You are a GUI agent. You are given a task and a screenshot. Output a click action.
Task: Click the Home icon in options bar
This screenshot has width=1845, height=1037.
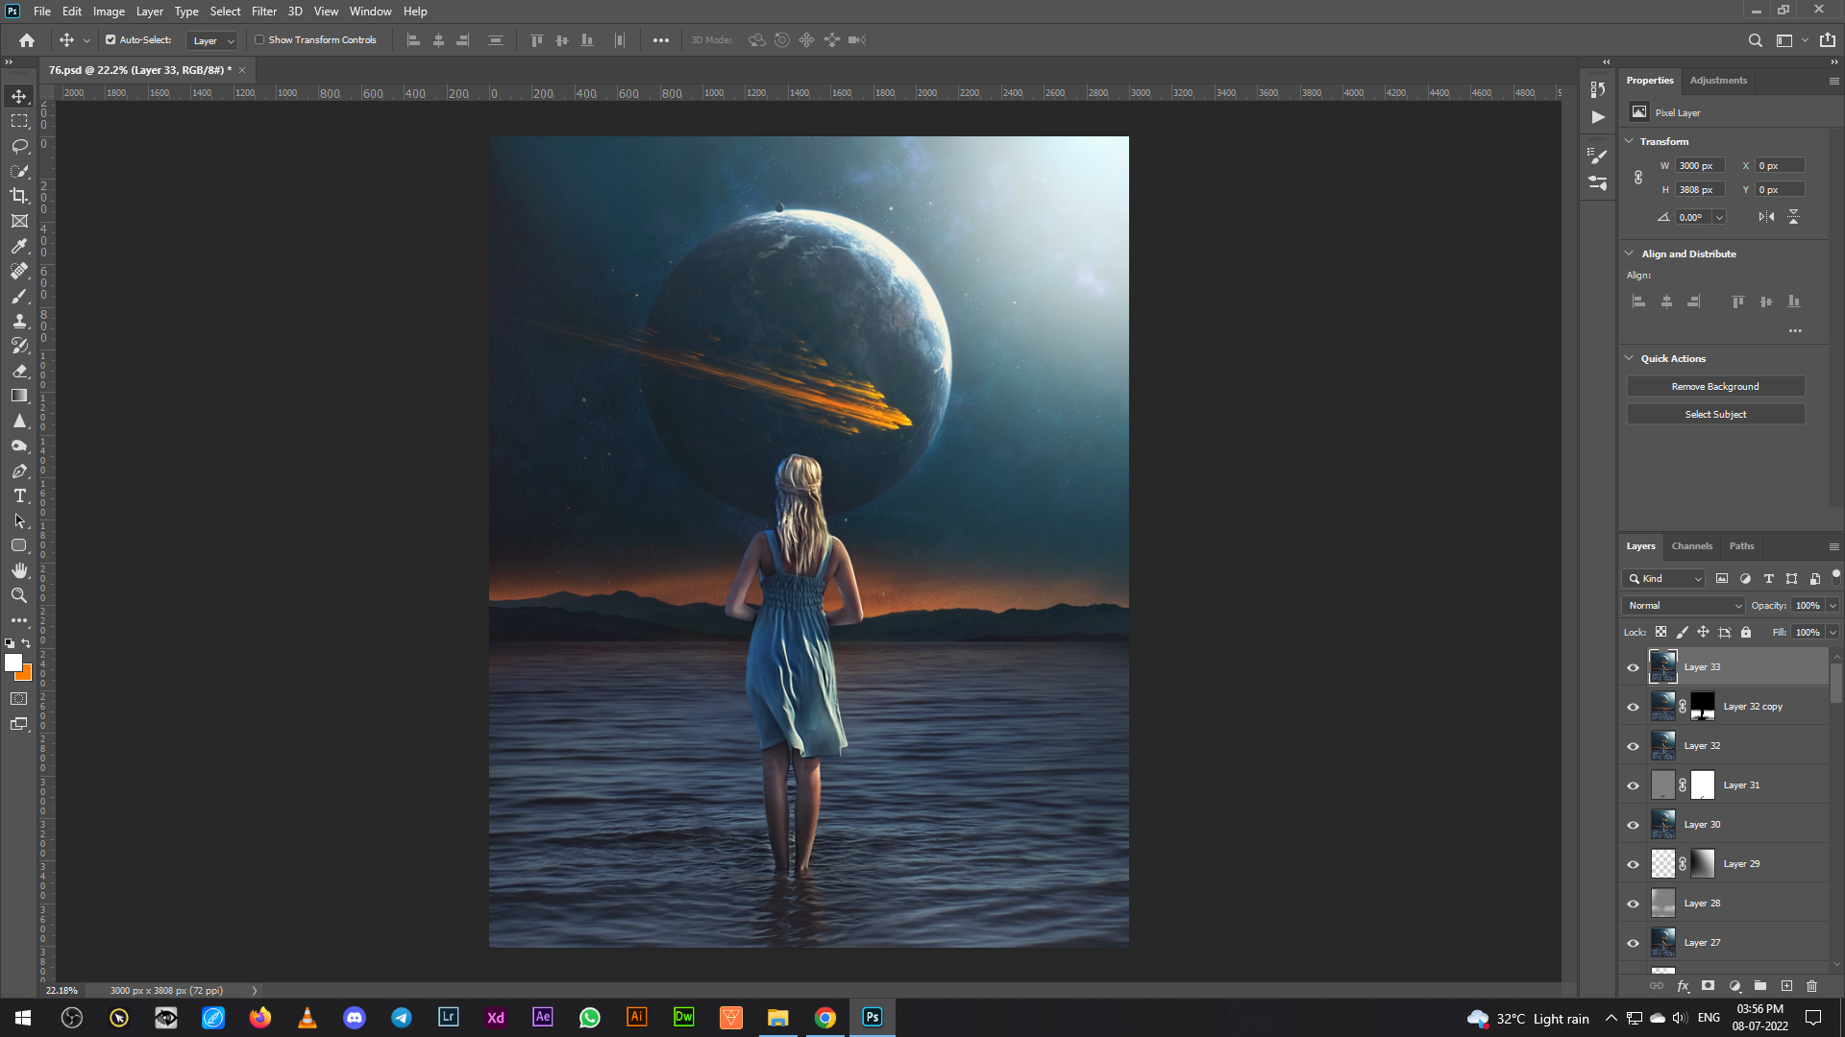point(27,40)
